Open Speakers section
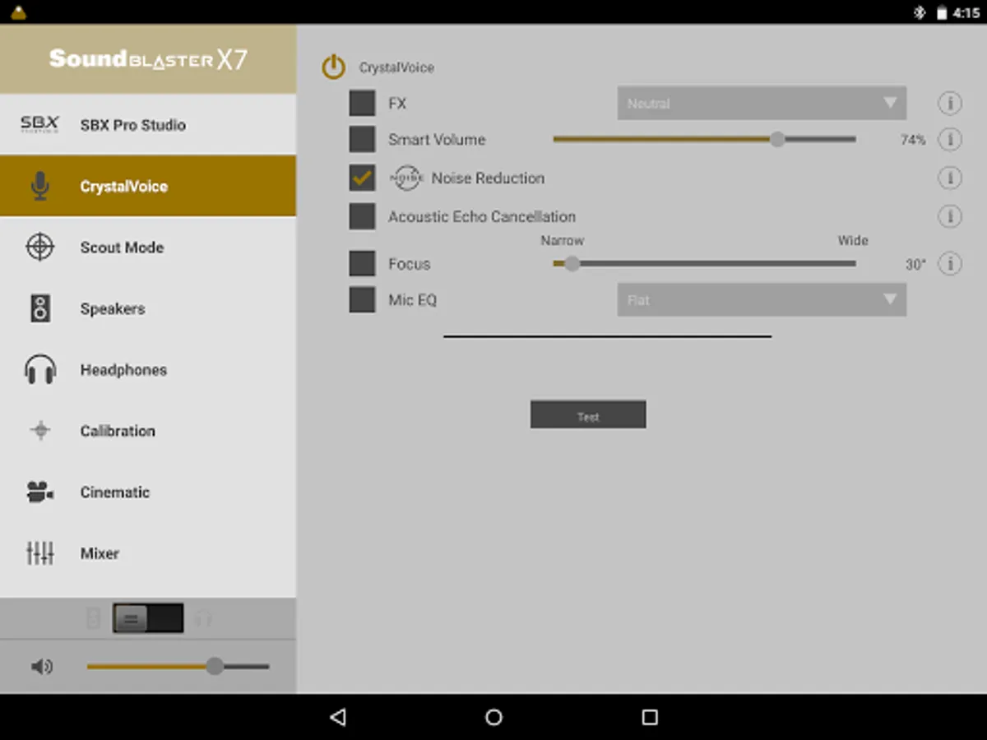The width and height of the screenshot is (987, 740). 148,308
